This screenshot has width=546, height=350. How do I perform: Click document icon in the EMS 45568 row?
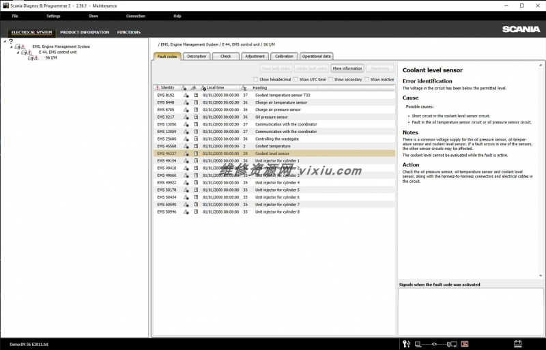[x=196, y=146]
